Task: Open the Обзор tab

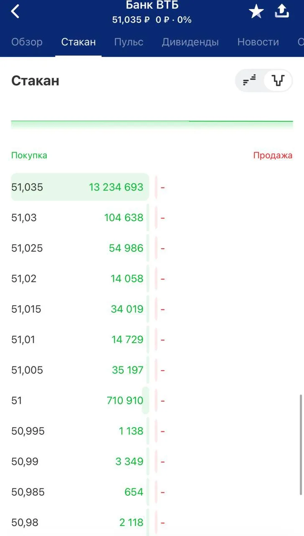Action: pos(27,42)
